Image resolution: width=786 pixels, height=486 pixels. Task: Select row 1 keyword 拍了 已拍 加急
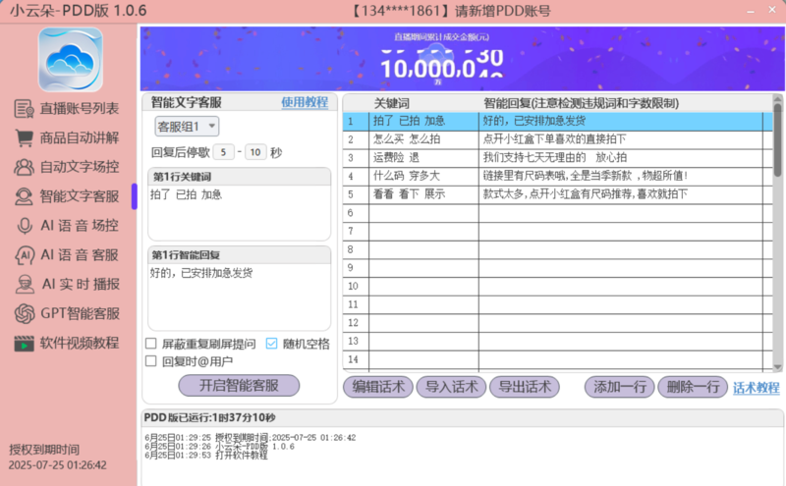click(x=423, y=121)
